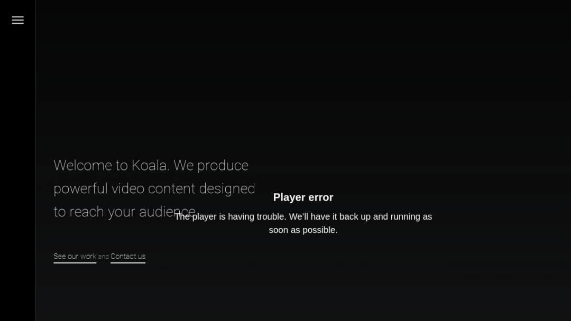This screenshot has width=571, height=321.
Task: Click the error text about the player having trouble
Action: click(303, 216)
